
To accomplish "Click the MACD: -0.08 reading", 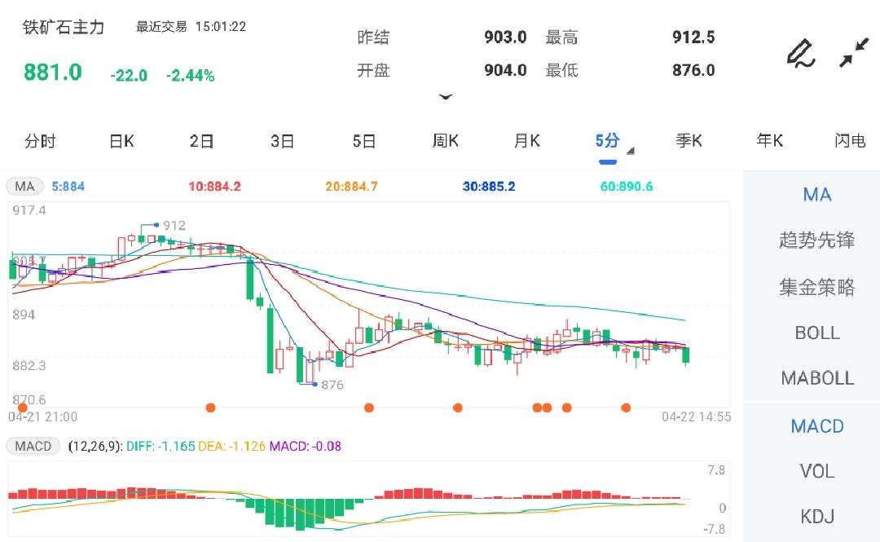I will click(x=306, y=447).
